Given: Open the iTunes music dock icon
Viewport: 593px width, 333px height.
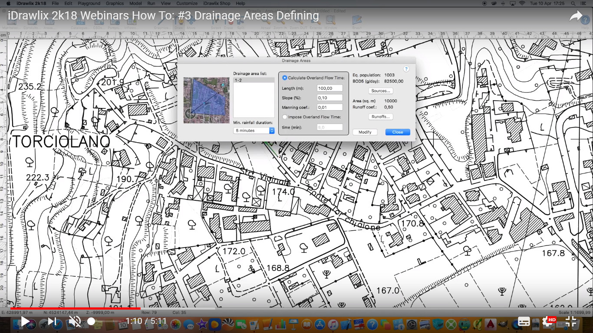Looking at the screenshot, I should [x=333, y=324].
